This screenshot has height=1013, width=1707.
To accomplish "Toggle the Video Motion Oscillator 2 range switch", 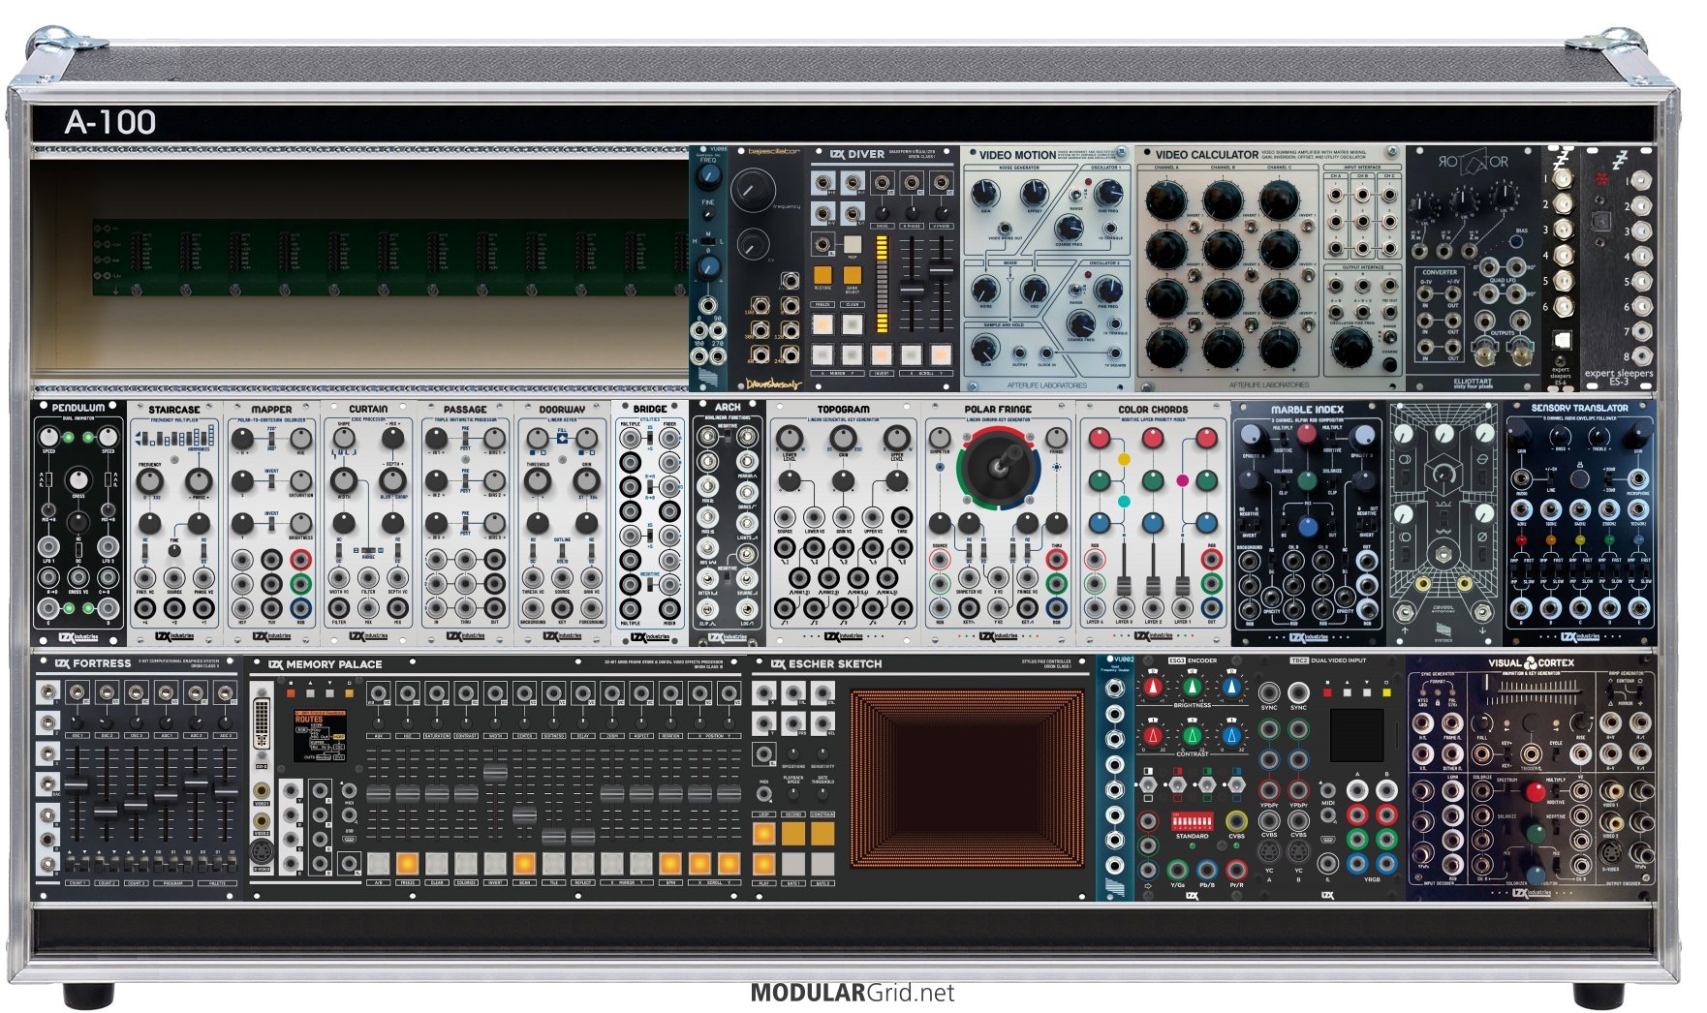I will [1075, 291].
